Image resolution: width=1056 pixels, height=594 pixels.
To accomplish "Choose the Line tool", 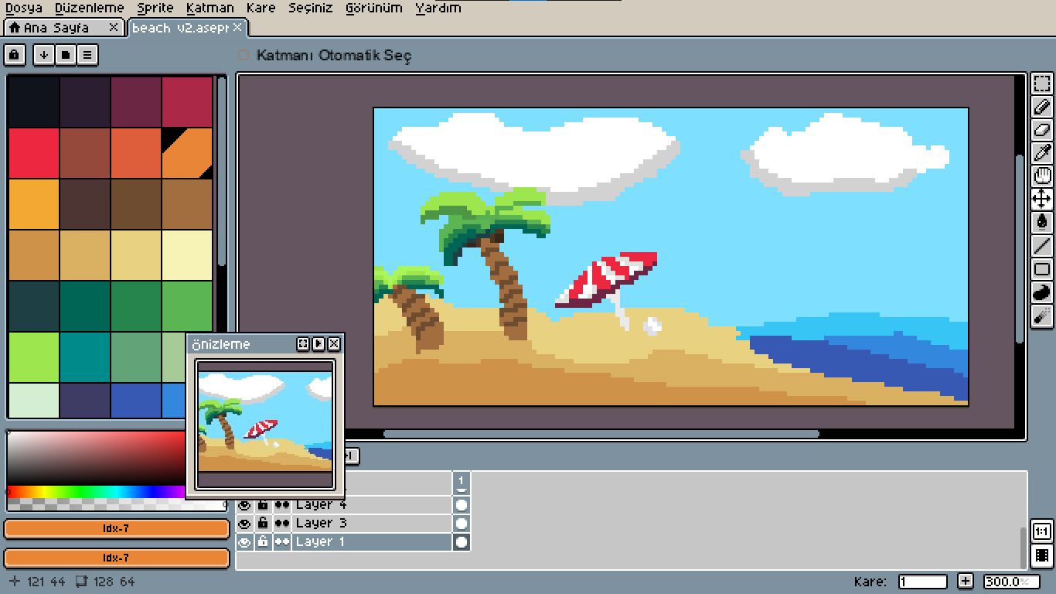I will click(1041, 246).
